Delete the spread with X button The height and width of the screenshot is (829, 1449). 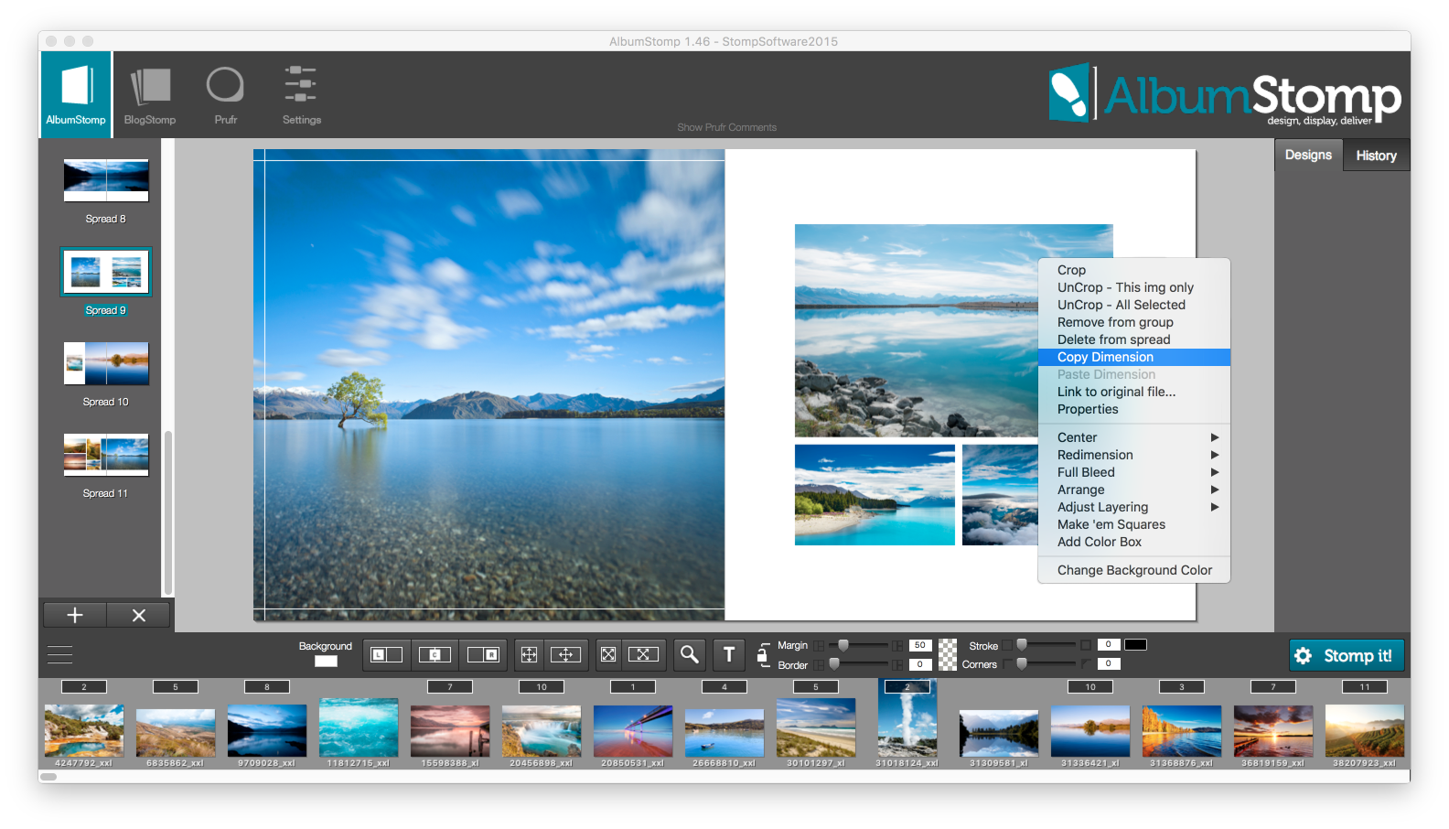click(139, 615)
